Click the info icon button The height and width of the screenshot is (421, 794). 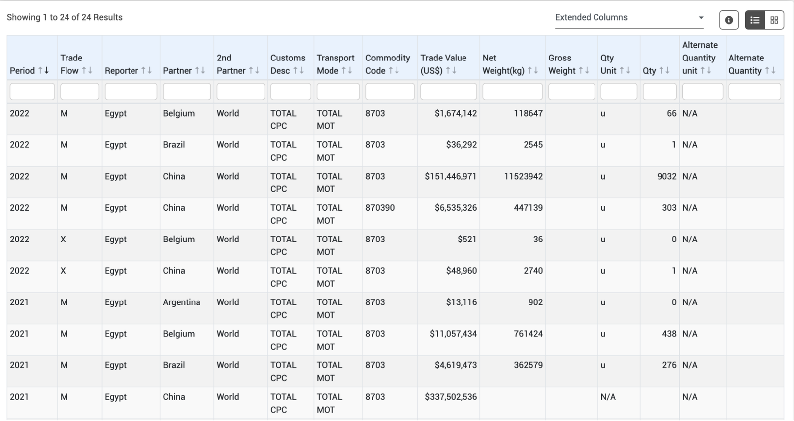[x=728, y=20]
